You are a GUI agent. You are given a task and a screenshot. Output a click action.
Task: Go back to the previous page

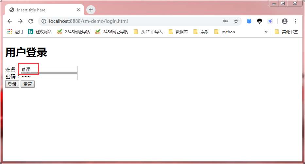[10, 21]
